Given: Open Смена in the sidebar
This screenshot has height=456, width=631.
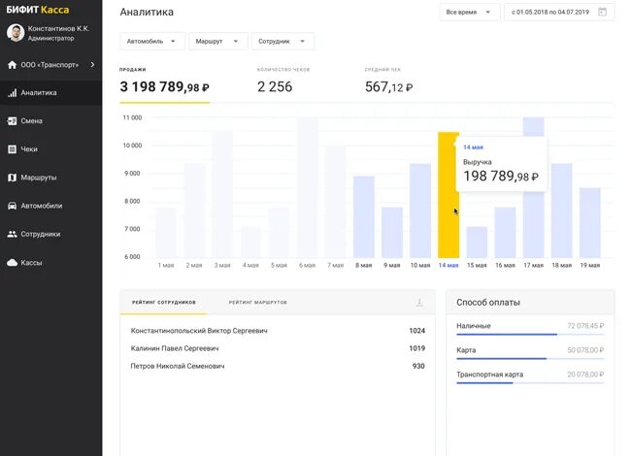Looking at the screenshot, I should tap(51, 121).
